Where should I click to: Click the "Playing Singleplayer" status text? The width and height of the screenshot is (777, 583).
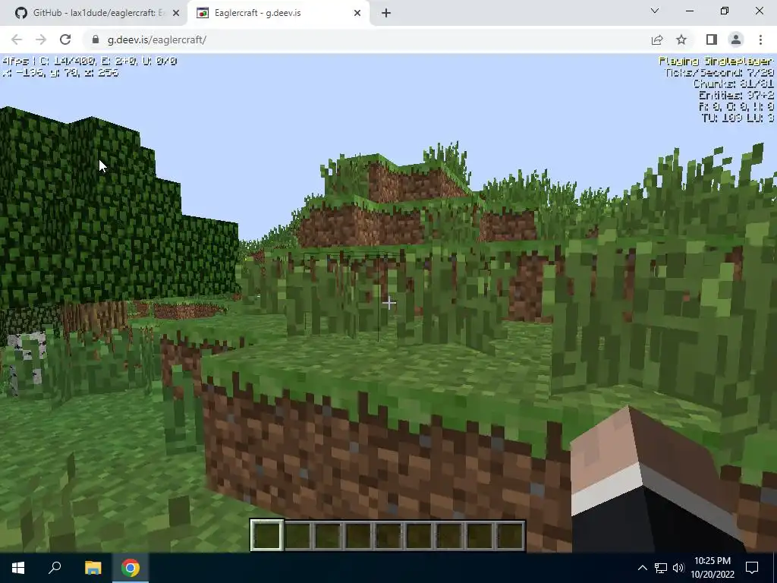(716, 61)
